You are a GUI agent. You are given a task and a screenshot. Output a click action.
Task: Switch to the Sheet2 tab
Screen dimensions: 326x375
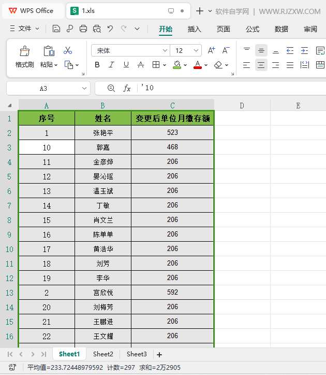pyautogui.click(x=103, y=354)
